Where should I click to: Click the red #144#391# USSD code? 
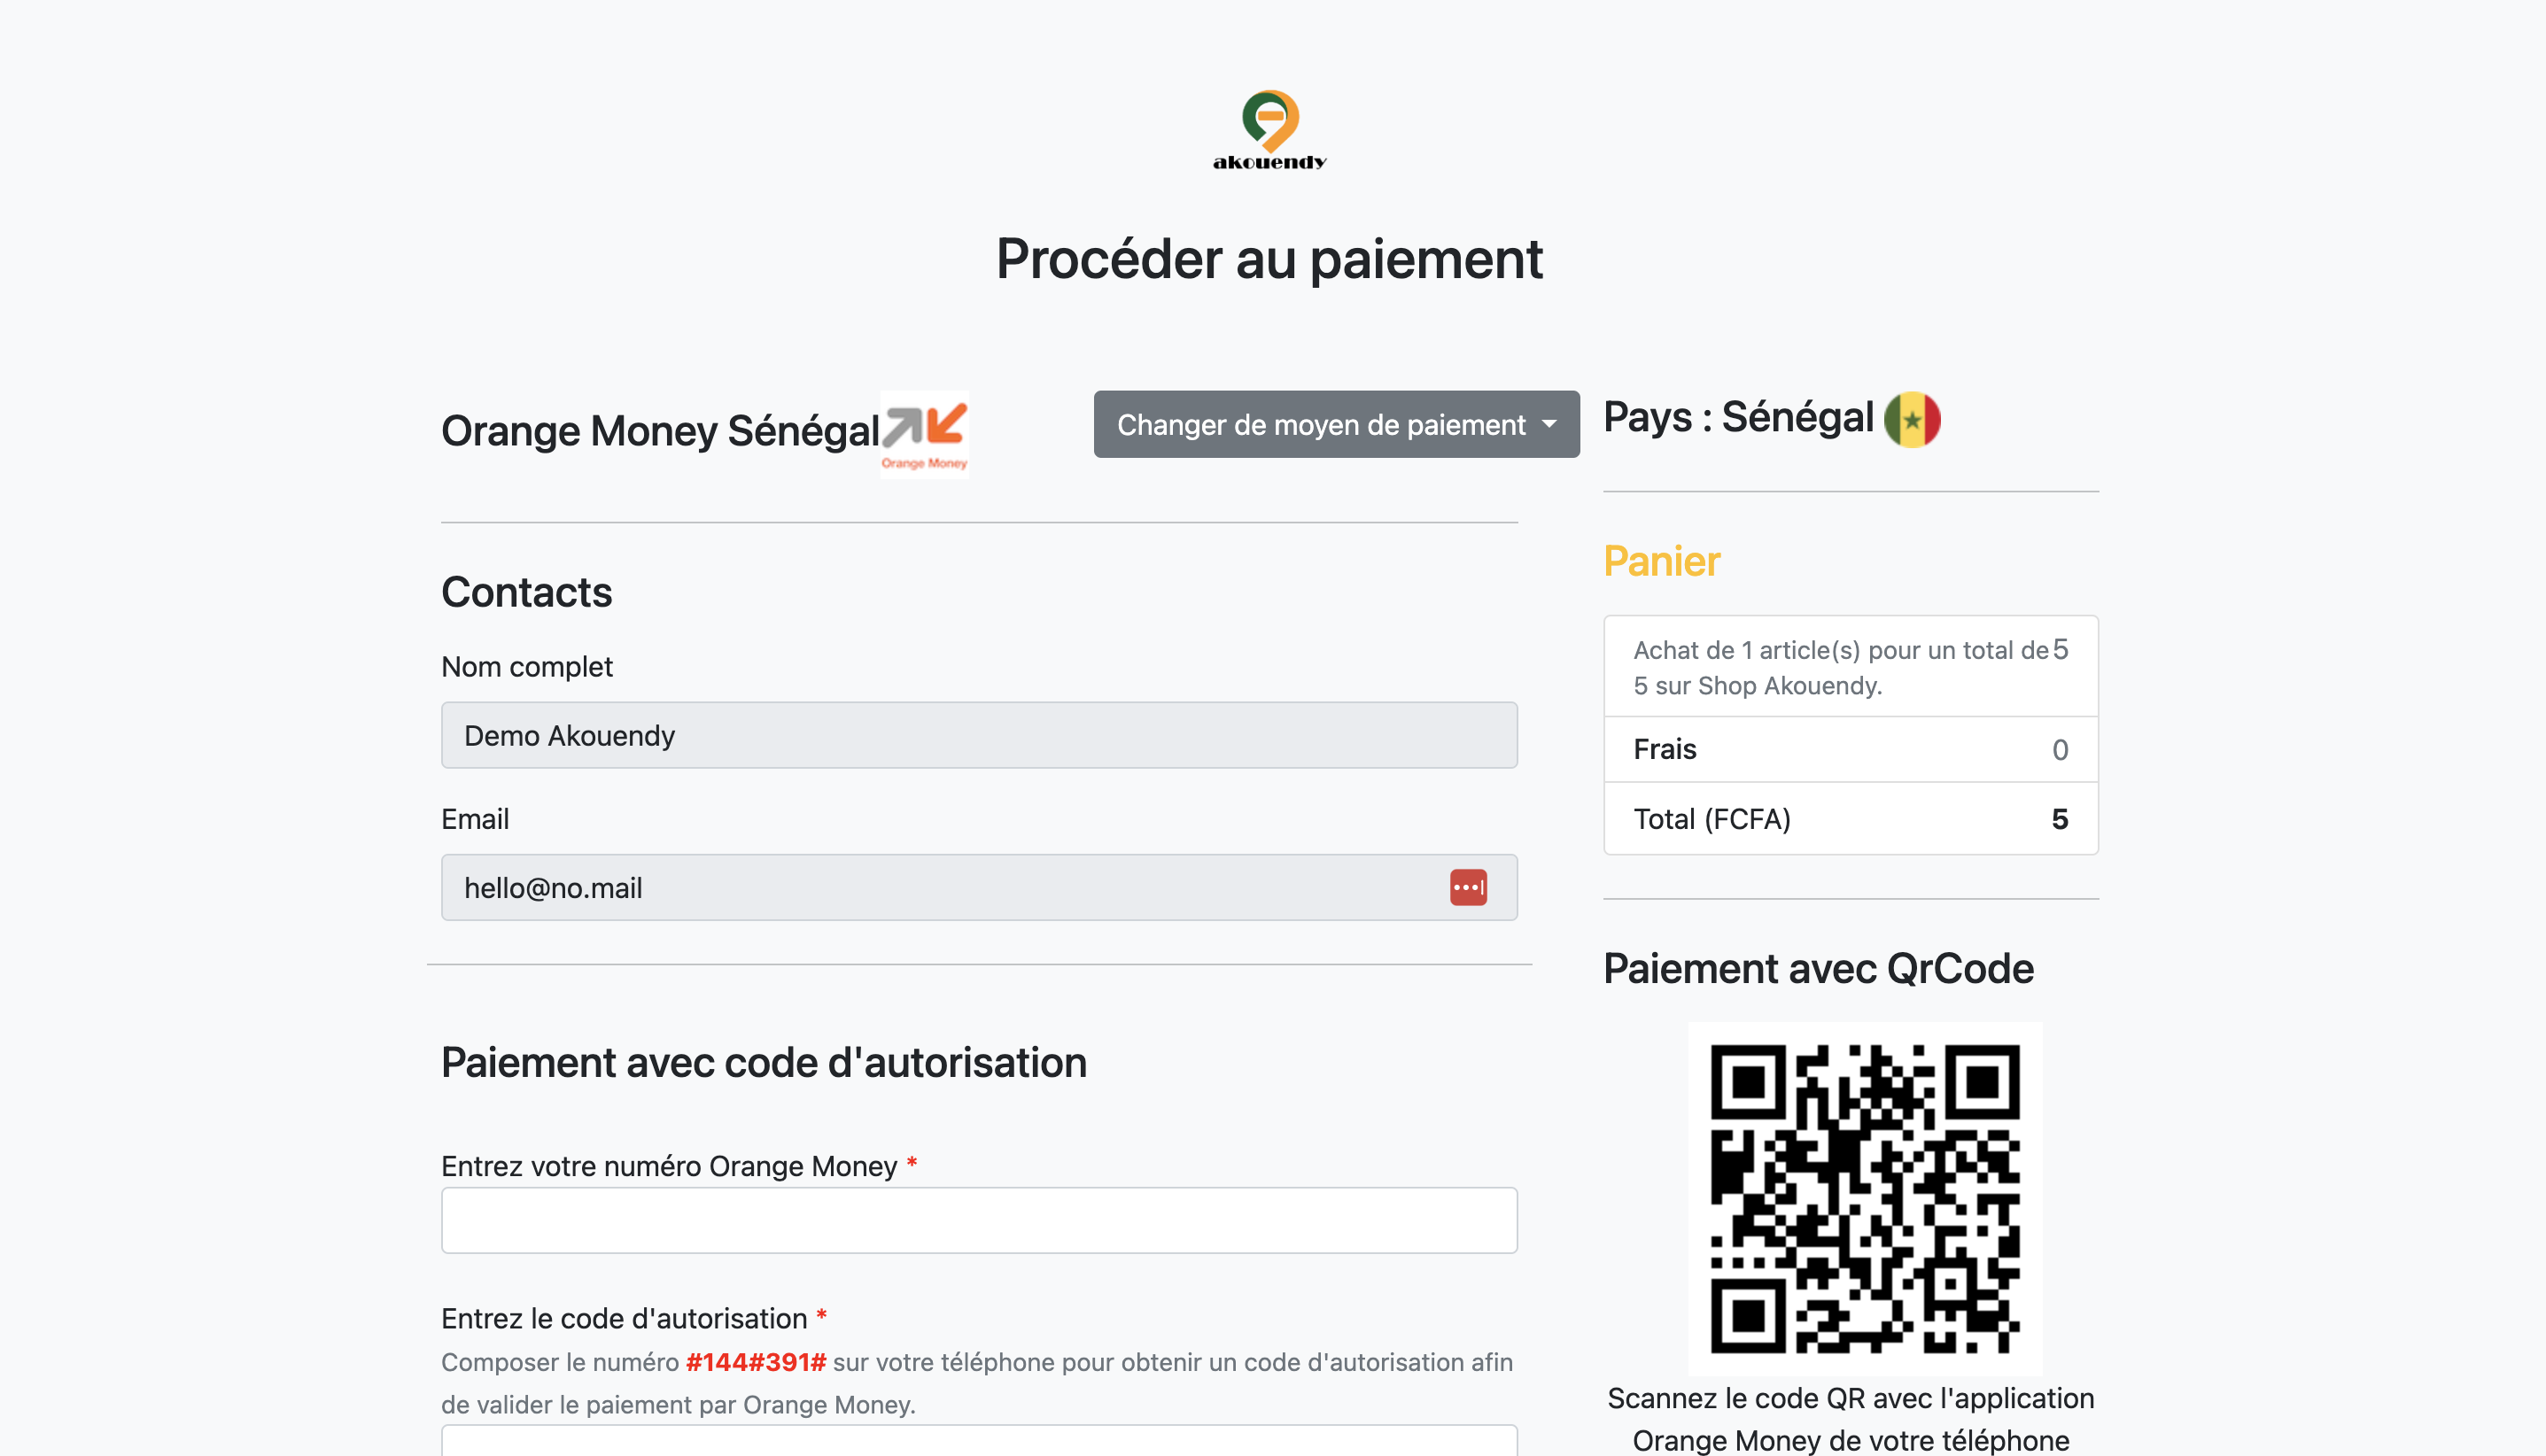[x=755, y=1362]
